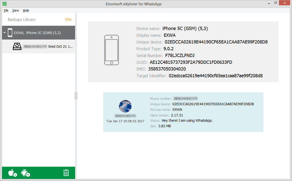Click the GUID value AE12C481...

coord(191,62)
